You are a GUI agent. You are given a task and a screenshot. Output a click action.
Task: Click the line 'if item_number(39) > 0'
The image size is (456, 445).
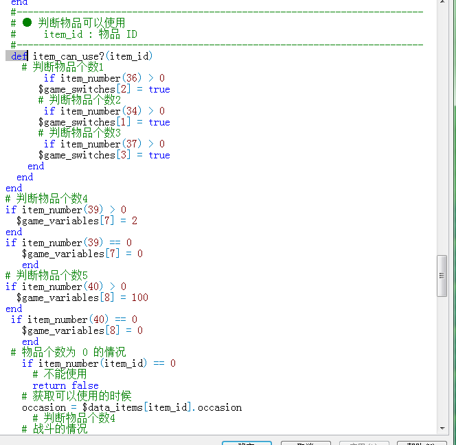(66, 210)
